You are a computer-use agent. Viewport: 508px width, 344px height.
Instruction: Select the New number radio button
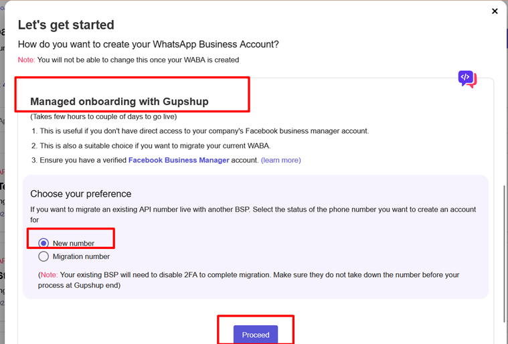click(44, 243)
